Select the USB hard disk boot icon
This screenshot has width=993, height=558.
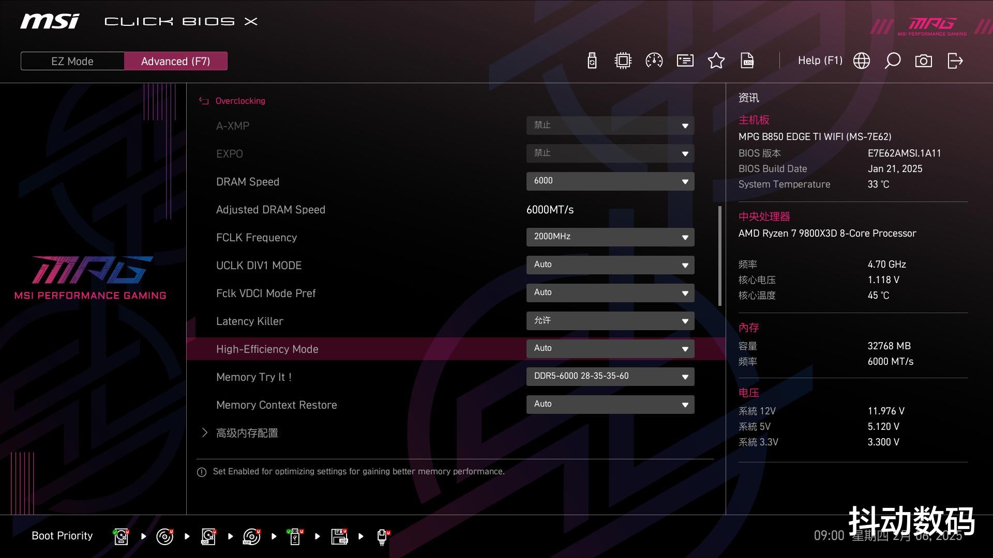pyautogui.click(x=209, y=537)
